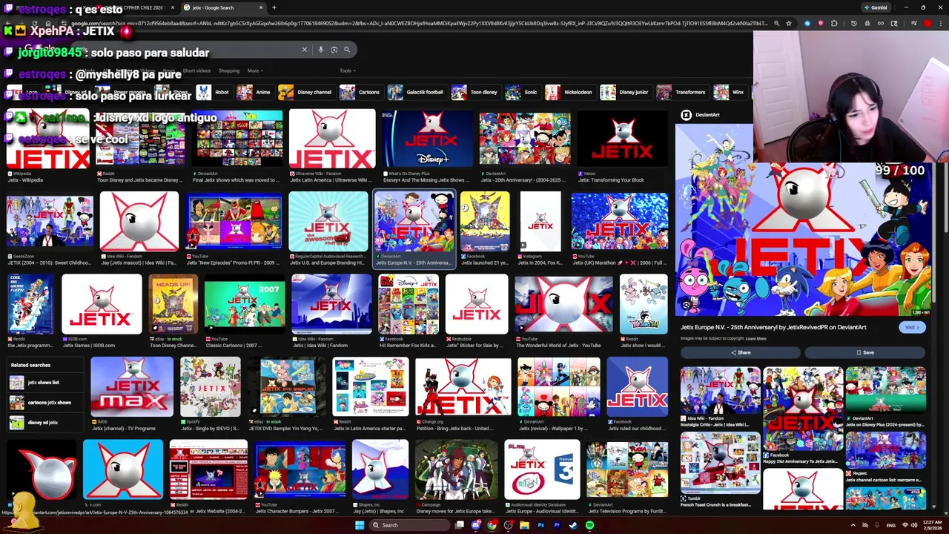Open Jetix Character Bumpers 2007 YouTube thumbnail
Image resolution: width=949 pixels, height=534 pixels.
(x=300, y=469)
